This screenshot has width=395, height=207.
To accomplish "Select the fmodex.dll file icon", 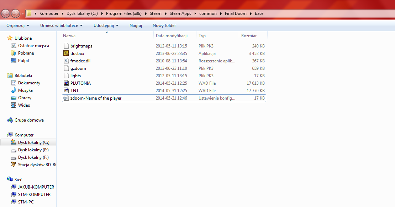I will [66, 61].
